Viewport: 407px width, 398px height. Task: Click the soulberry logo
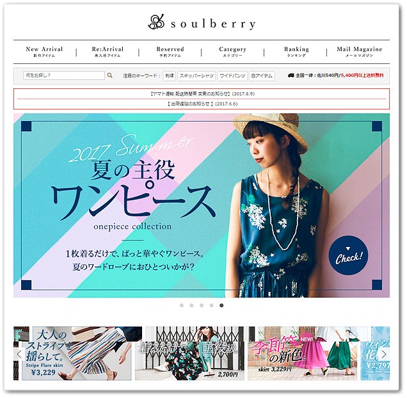click(202, 22)
